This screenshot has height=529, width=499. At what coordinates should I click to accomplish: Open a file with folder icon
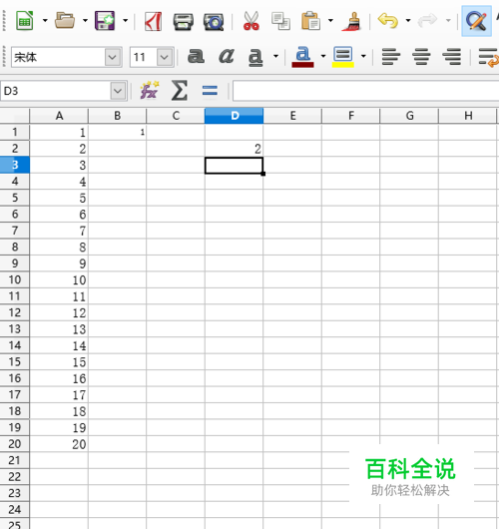point(65,21)
